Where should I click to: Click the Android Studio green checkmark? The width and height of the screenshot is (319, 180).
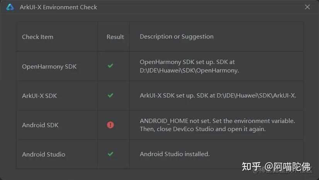coord(110,154)
